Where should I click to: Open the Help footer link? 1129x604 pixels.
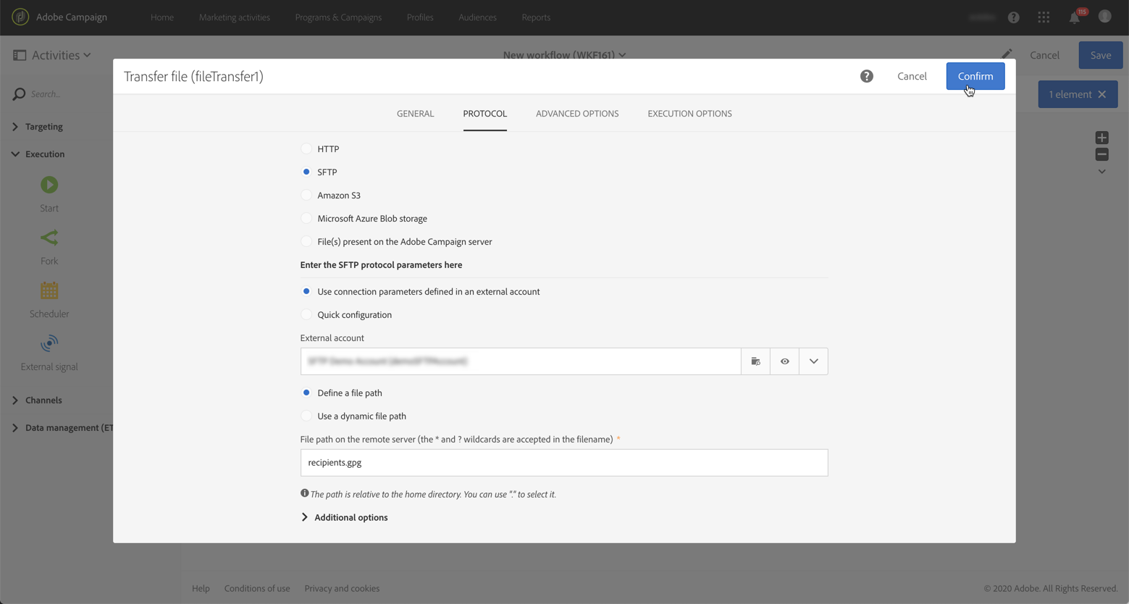[201, 588]
